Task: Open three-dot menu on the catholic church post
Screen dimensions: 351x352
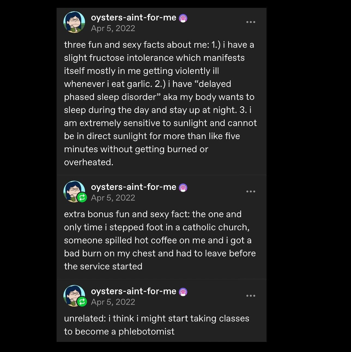Action: [x=250, y=192]
